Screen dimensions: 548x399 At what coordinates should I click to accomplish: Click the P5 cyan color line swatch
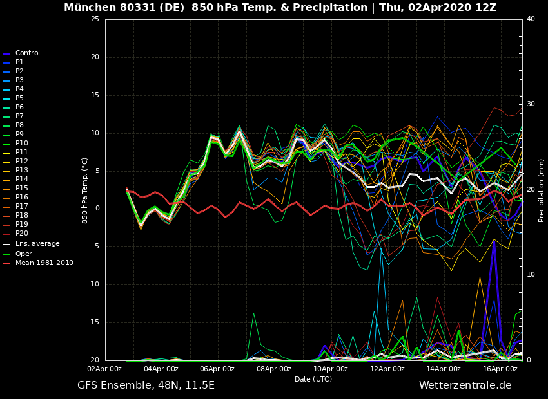(x=6, y=98)
